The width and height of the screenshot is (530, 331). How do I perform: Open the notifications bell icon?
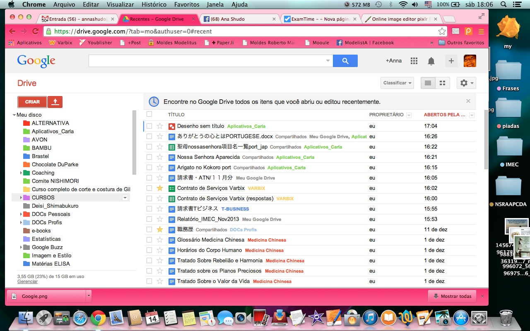(431, 61)
